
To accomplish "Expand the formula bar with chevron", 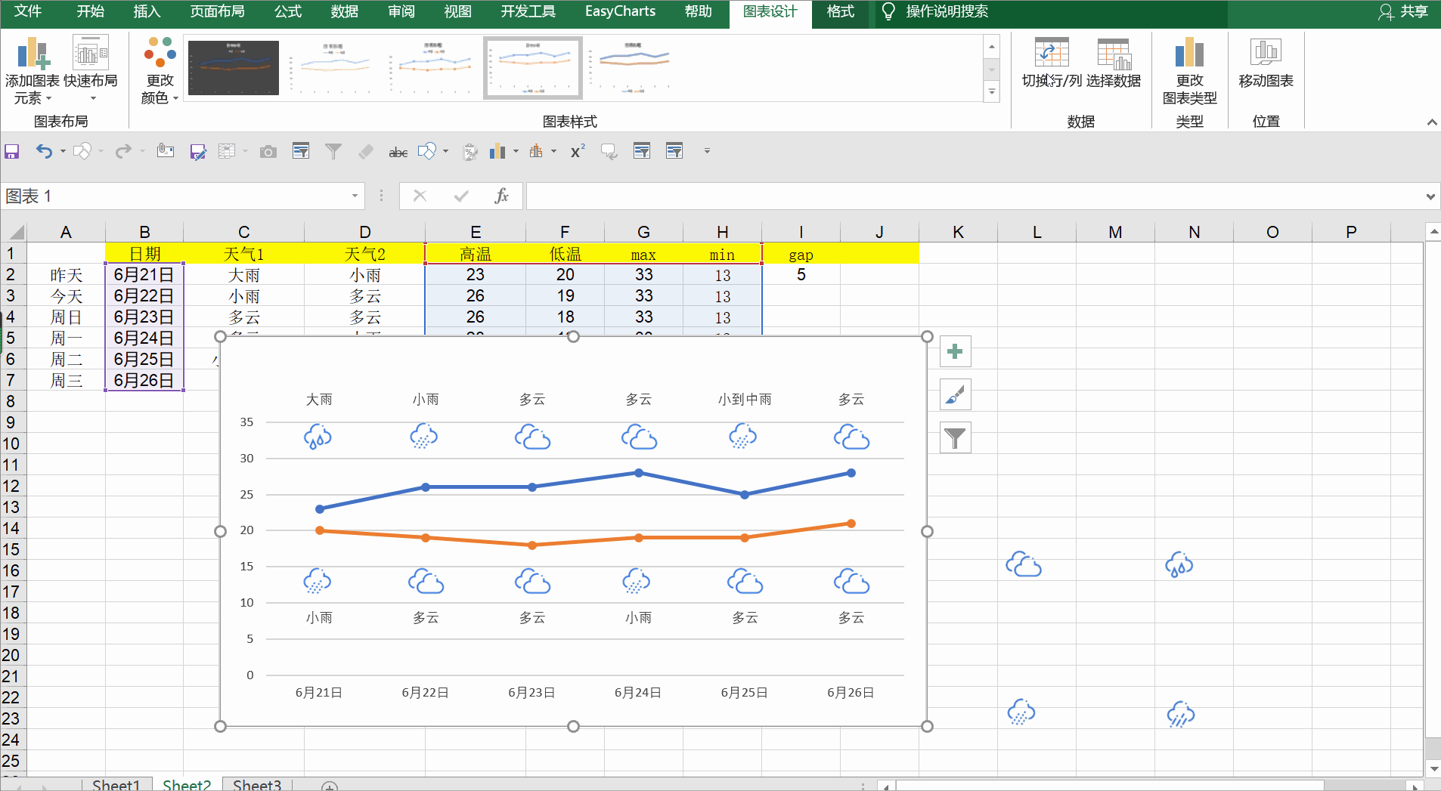I will [1430, 196].
